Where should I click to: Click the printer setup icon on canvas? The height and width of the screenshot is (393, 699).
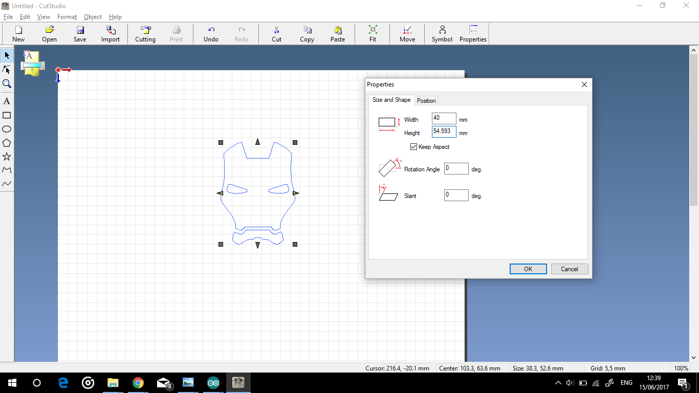click(x=32, y=63)
